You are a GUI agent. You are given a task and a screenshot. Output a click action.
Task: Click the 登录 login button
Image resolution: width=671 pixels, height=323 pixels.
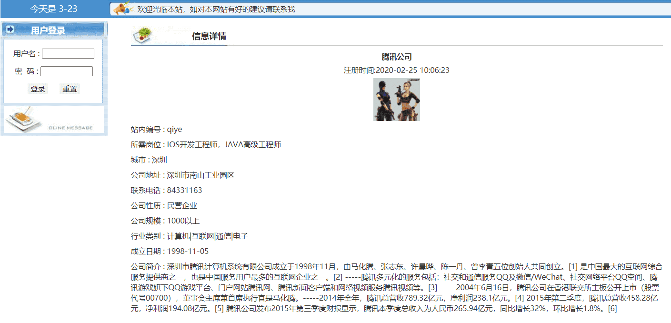pyautogui.click(x=38, y=89)
